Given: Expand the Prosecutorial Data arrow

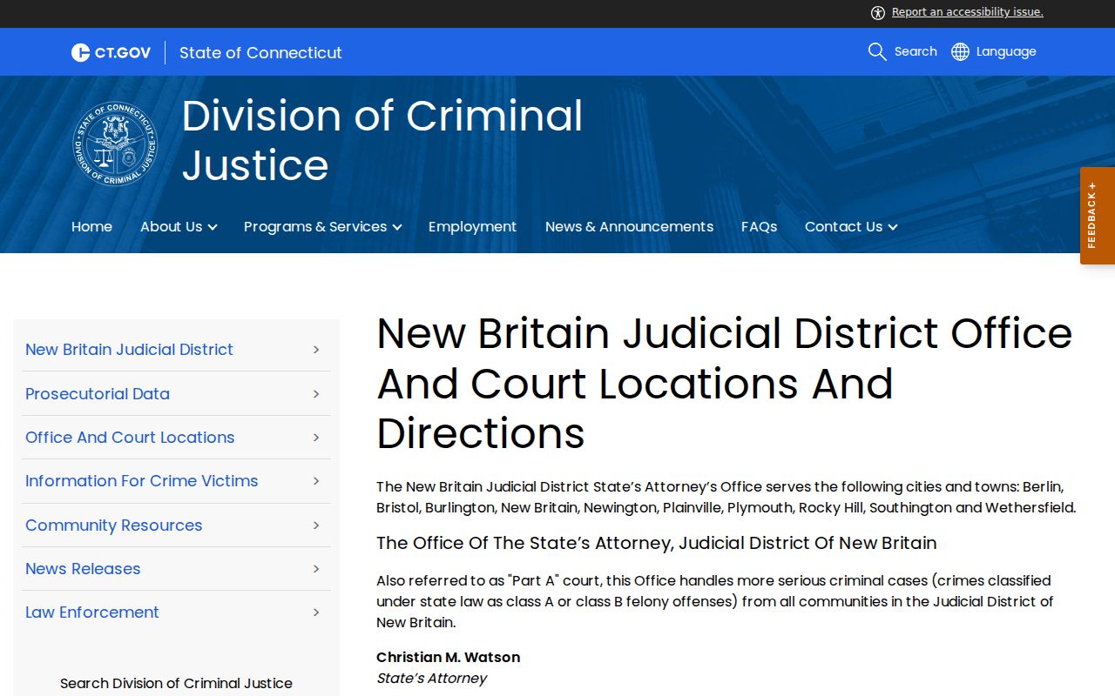Looking at the screenshot, I should pyautogui.click(x=316, y=394).
